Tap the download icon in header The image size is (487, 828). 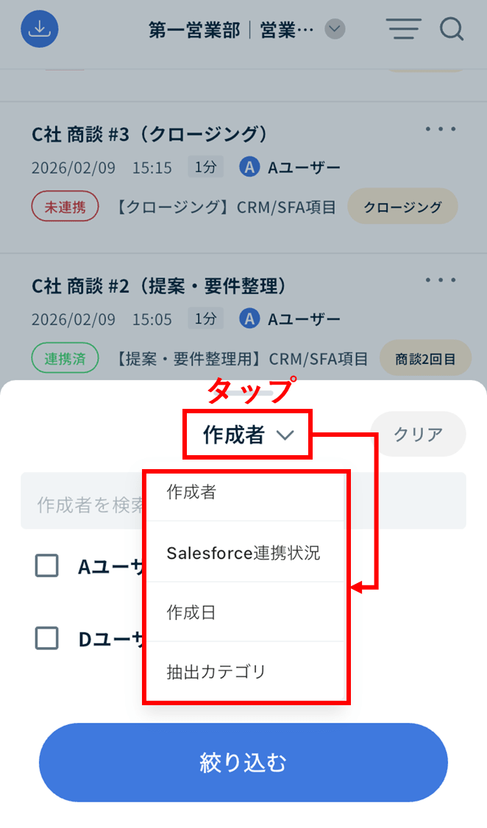point(40,29)
